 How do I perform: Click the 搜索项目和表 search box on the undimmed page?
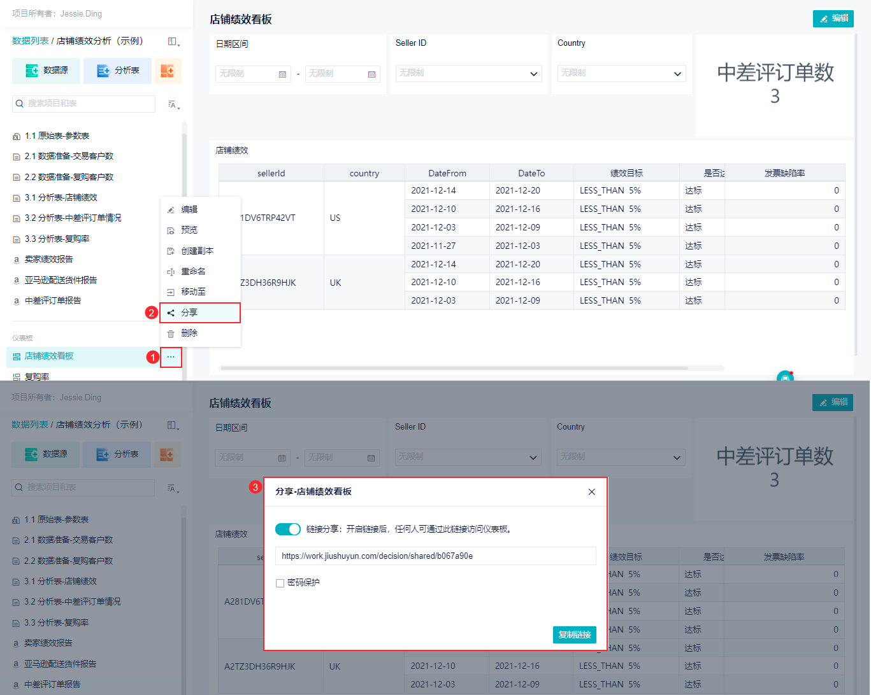[83, 104]
